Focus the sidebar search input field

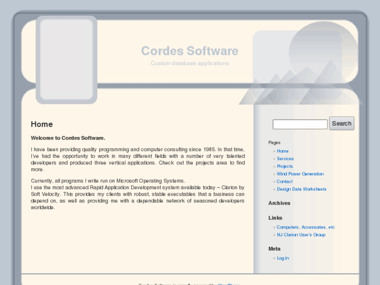tap(300, 124)
